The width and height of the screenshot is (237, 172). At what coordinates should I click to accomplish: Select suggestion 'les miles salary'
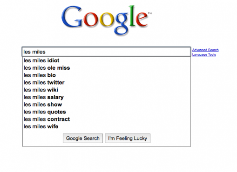coord(107,97)
